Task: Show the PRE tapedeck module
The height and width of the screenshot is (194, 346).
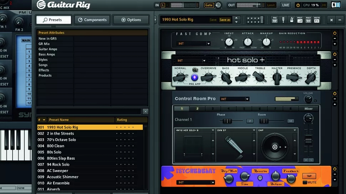Action: pyautogui.click(x=275, y=20)
